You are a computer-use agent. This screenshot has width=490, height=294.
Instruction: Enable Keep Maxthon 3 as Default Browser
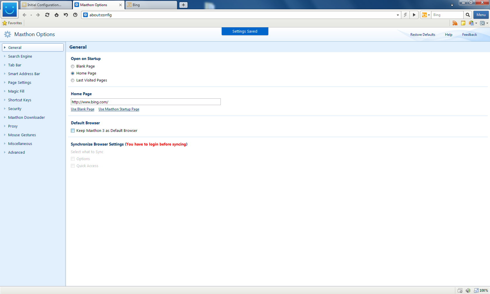coord(73,131)
